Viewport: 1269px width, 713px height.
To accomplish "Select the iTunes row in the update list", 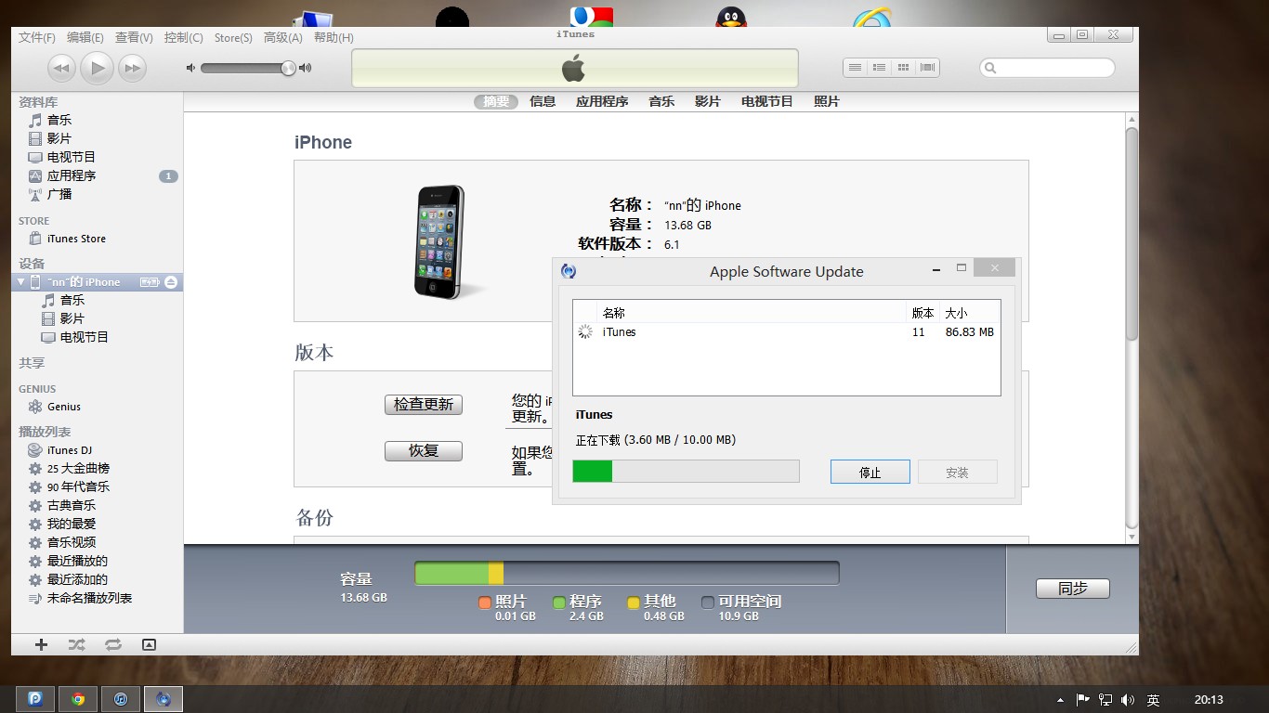I will tap(786, 332).
